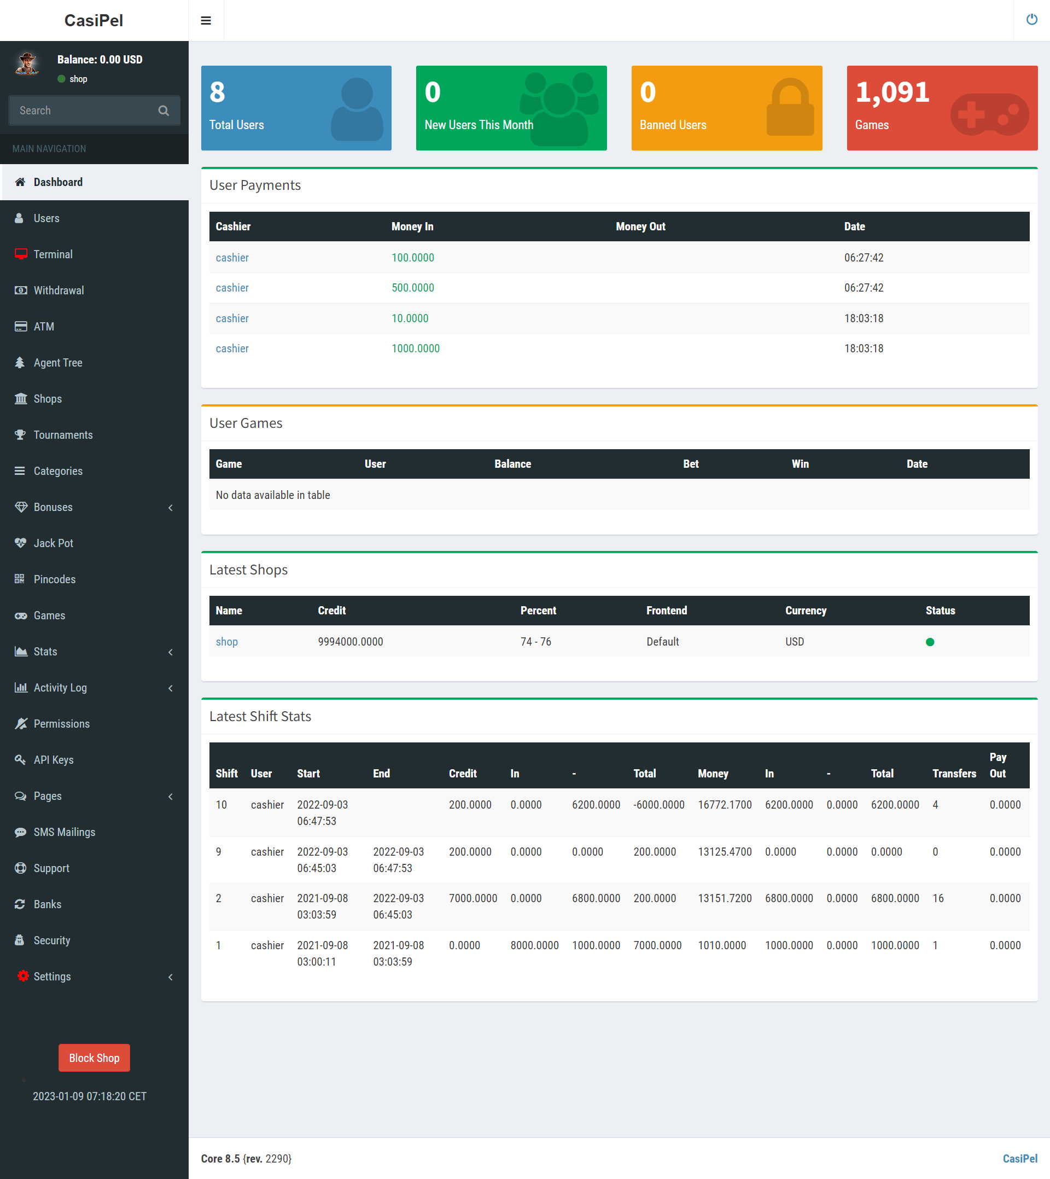
Task: Click the power logout icon
Action: pos(1031,20)
